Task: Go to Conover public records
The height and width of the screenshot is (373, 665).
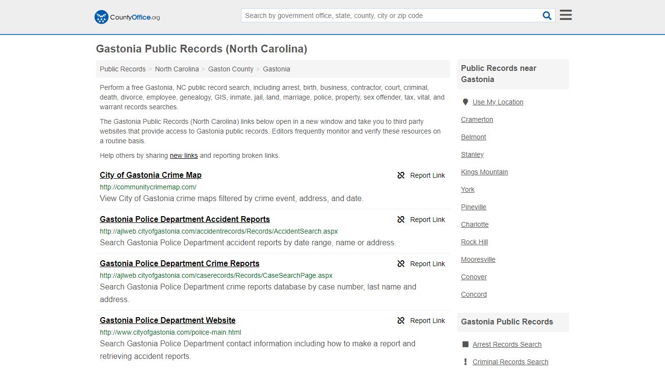Action: (474, 277)
